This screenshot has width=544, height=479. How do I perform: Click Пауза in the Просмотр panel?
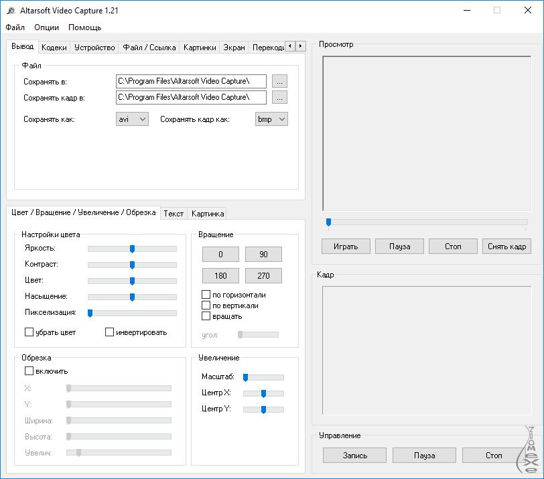(x=400, y=247)
